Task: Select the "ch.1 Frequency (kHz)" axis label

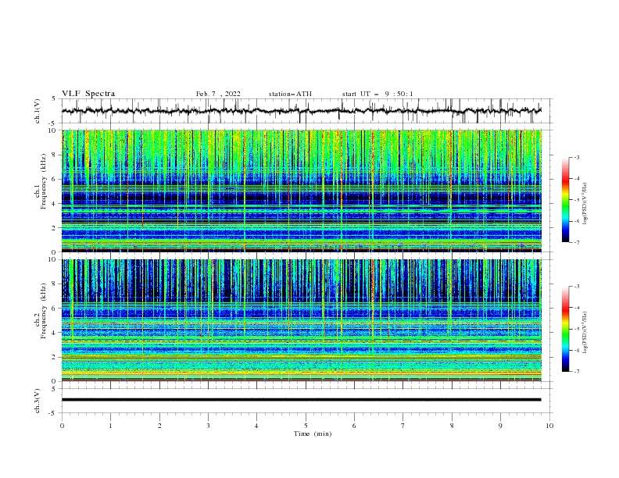Action: coord(41,180)
